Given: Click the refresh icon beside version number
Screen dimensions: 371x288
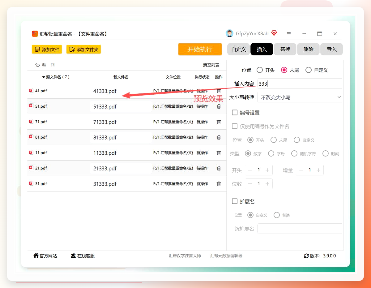Looking at the screenshot, I should 306,256.
